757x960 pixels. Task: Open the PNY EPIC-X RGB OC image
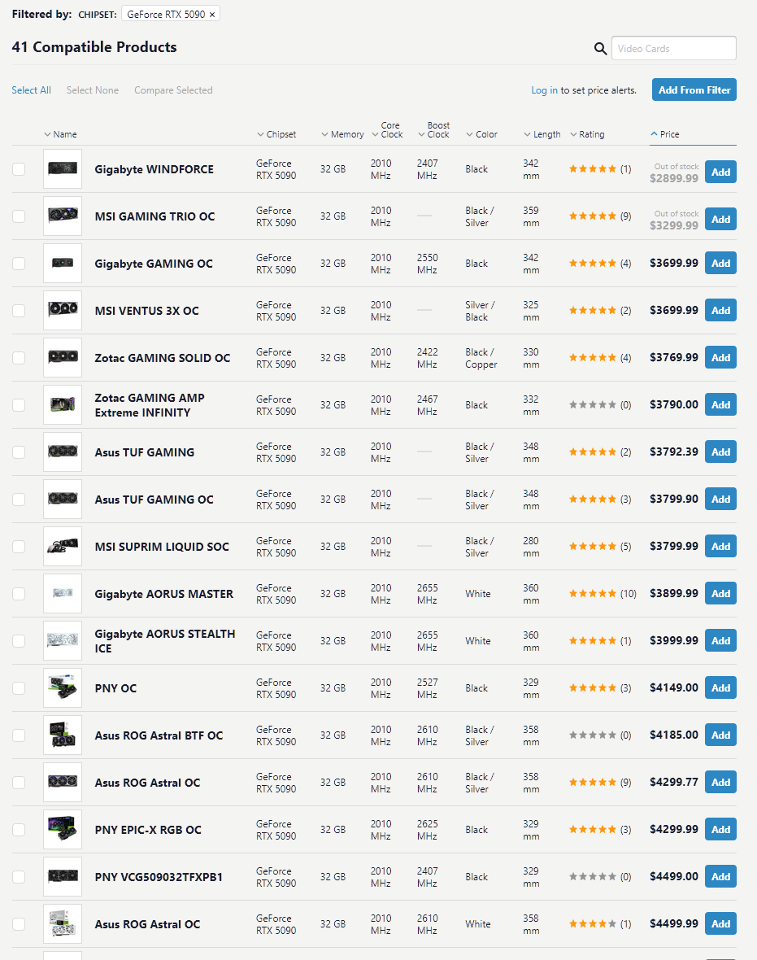point(63,830)
